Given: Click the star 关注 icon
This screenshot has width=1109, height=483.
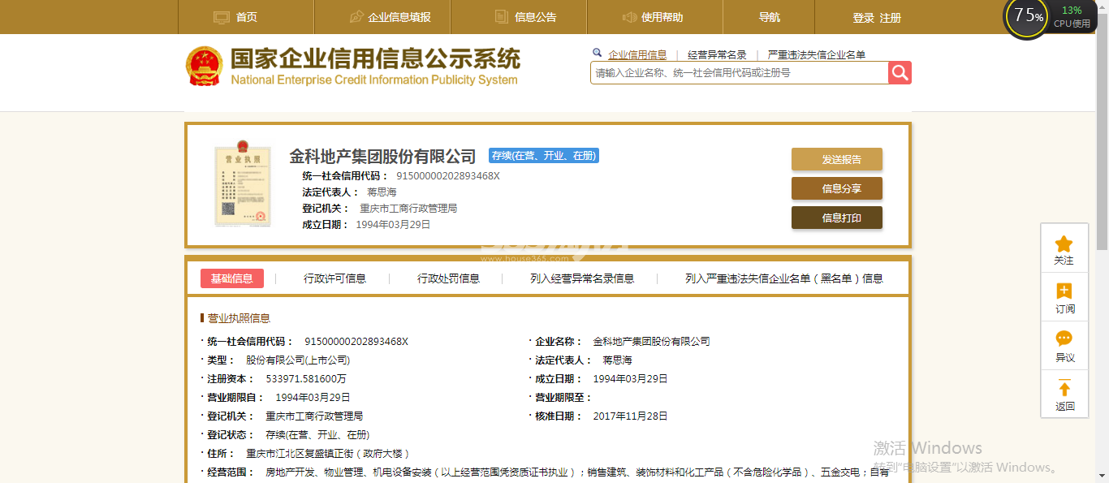Looking at the screenshot, I should tap(1064, 244).
